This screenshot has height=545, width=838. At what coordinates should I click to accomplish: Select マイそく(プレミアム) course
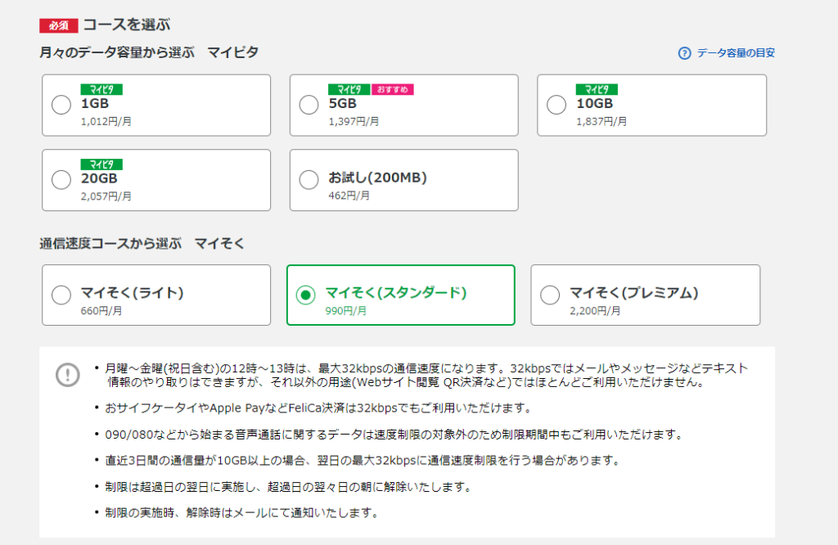(x=550, y=295)
